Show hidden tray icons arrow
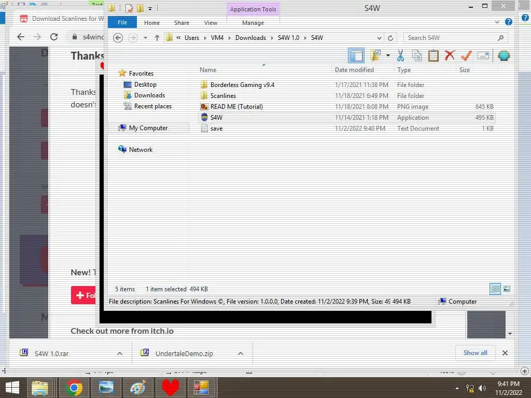 457,388
